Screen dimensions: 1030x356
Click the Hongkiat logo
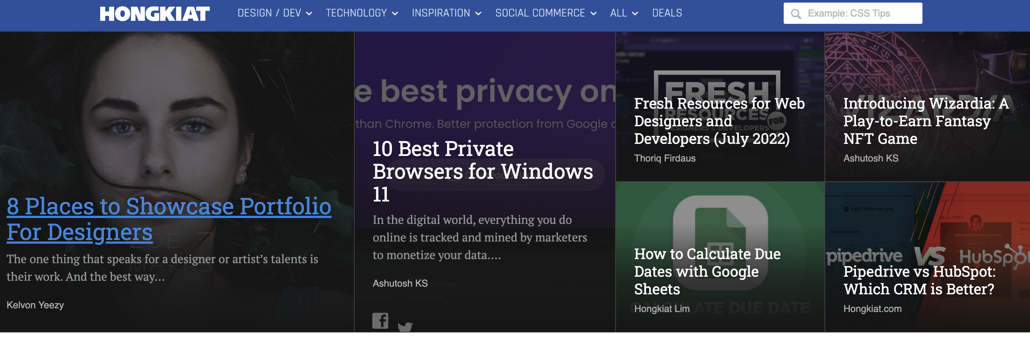tap(155, 14)
